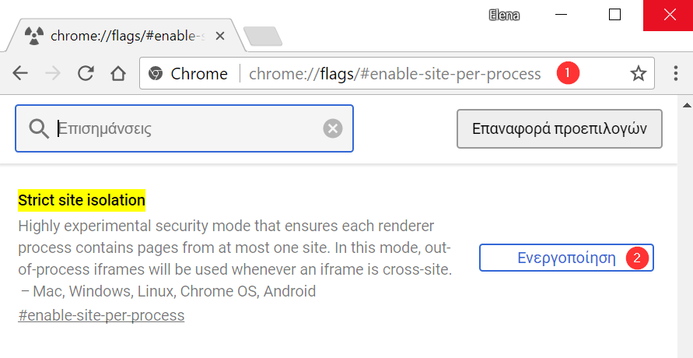Focus the Επισημάνσεις search input field
The height and width of the screenshot is (358, 693).
[x=184, y=128]
